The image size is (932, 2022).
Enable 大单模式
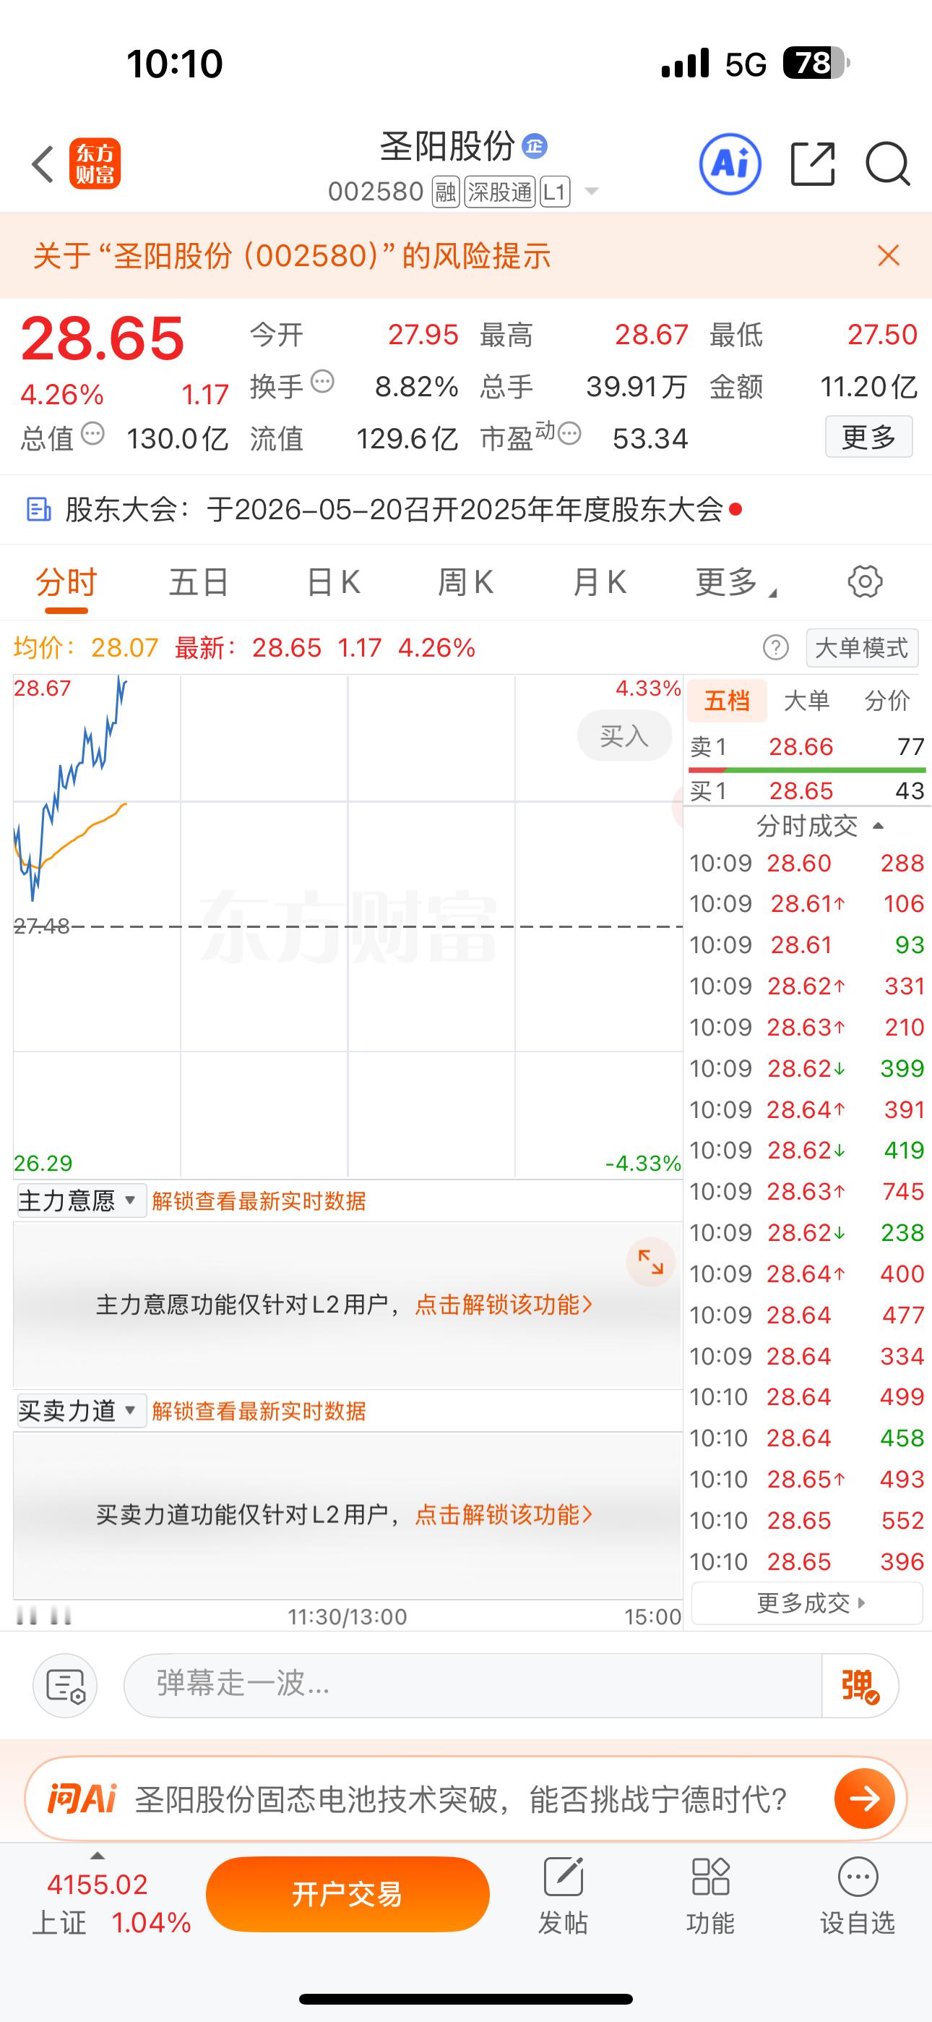coord(861,647)
